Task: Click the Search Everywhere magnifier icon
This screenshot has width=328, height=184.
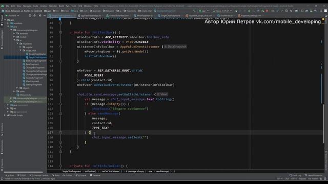Action: (x=321, y=11)
